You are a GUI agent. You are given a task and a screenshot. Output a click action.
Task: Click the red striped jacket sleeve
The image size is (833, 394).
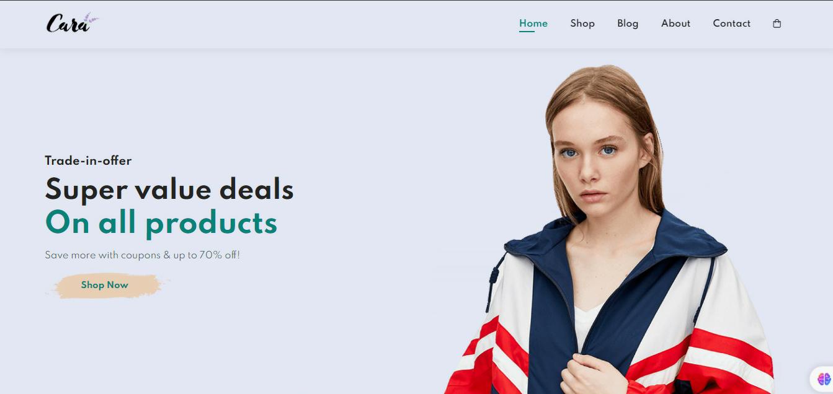732,353
